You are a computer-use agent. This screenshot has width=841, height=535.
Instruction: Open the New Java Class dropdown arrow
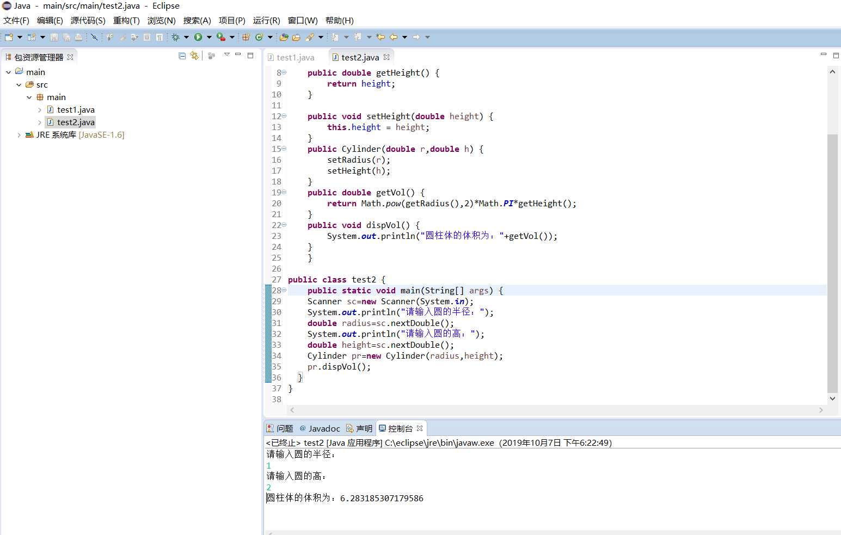pos(270,37)
